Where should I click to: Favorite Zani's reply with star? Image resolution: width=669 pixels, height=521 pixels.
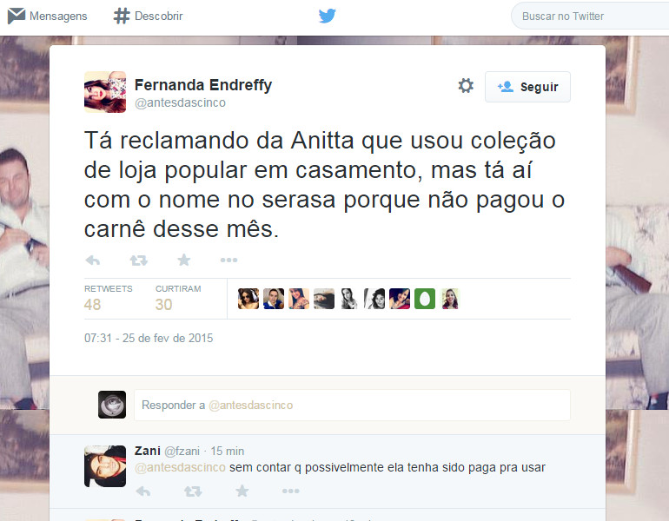(x=242, y=491)
